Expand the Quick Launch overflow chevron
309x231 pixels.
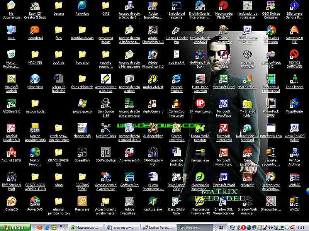61,226
